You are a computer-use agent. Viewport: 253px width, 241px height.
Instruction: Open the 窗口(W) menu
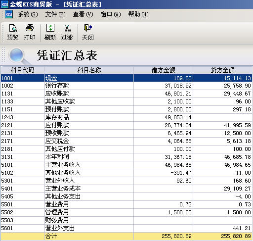[111, 14]
